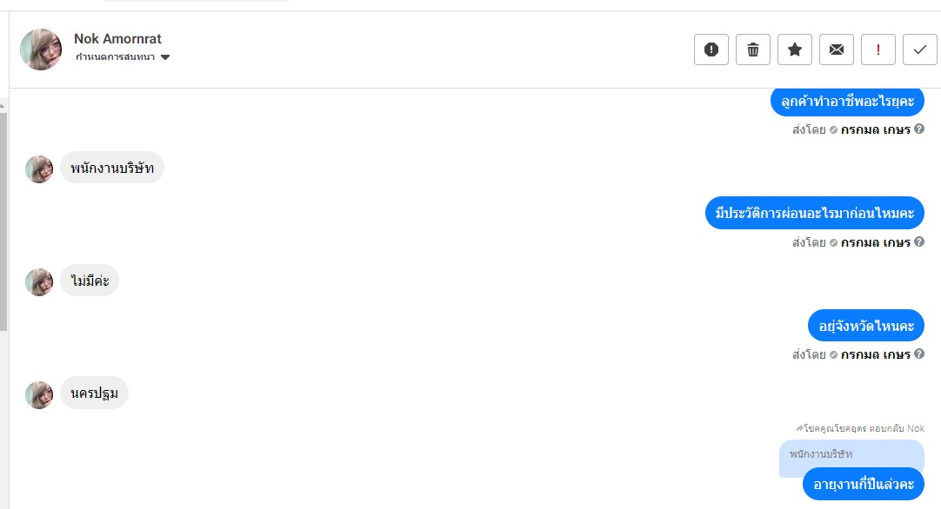
Task: Star this conversation
Action: (795, 50)
